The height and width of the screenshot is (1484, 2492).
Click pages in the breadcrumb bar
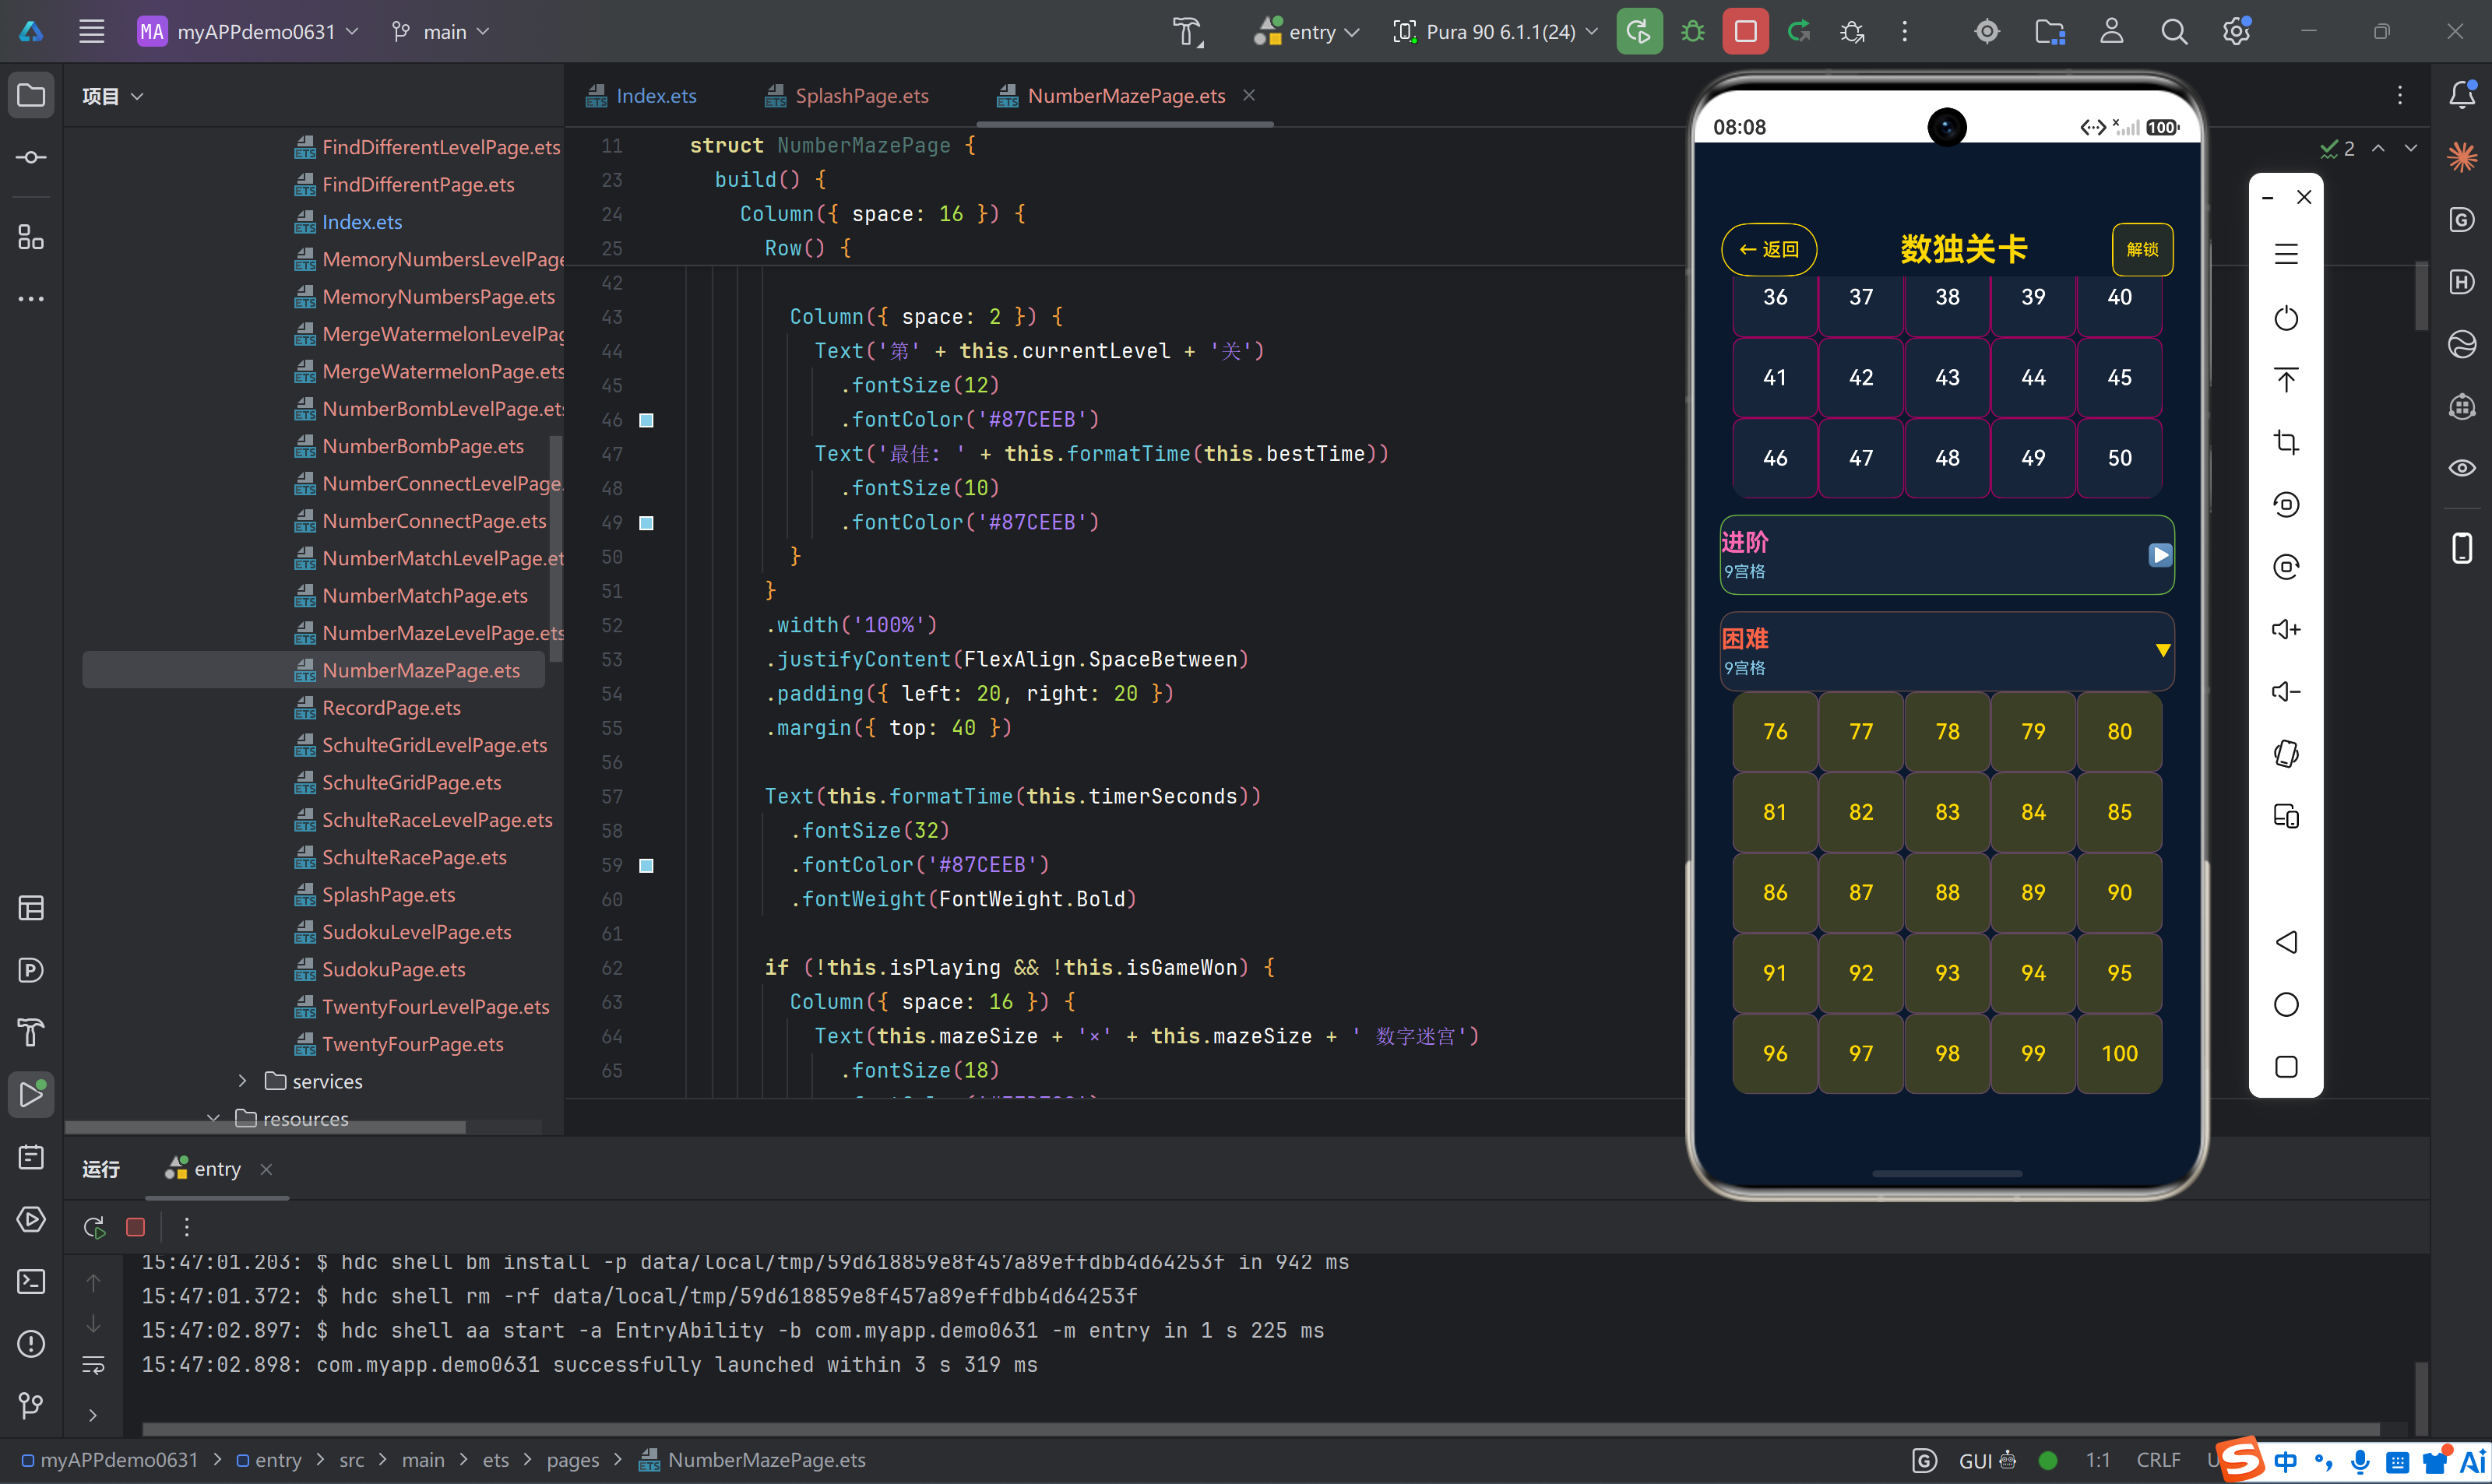[x=572, y=1460]
